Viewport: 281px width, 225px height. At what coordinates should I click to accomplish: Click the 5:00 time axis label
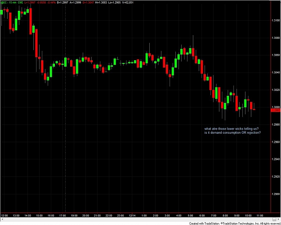(x=190, y=216)
